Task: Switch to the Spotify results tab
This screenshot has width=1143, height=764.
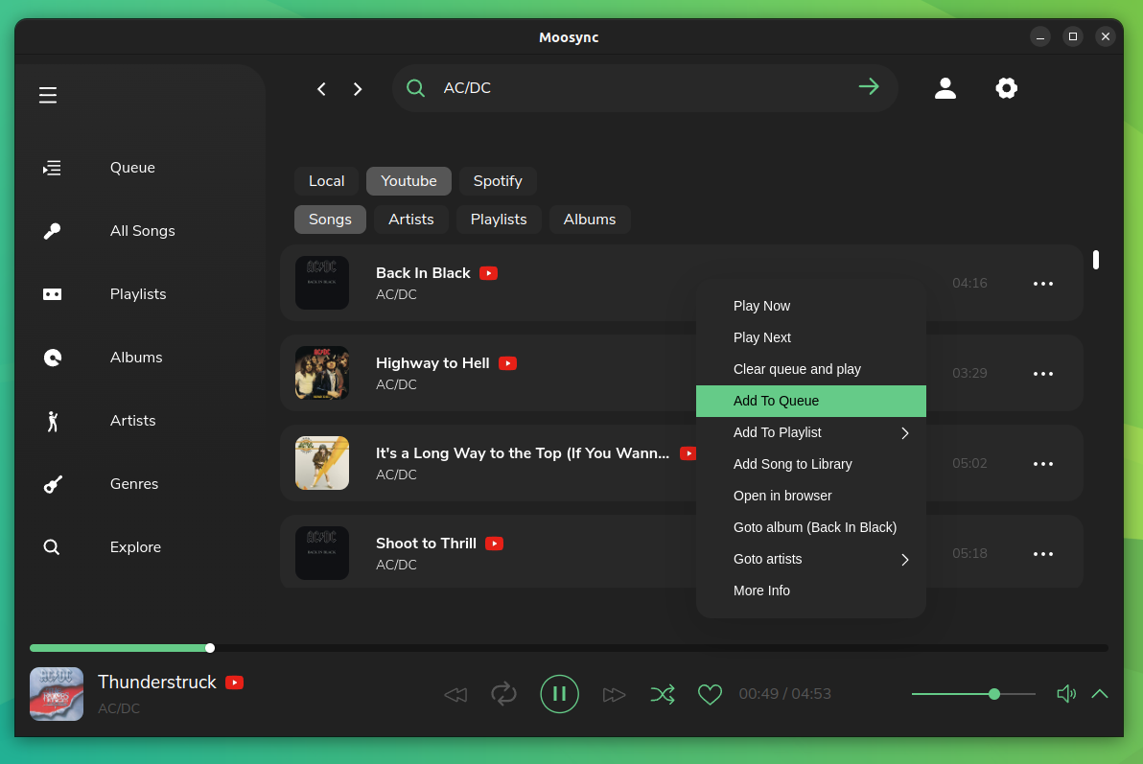Action: pos(498,180)
